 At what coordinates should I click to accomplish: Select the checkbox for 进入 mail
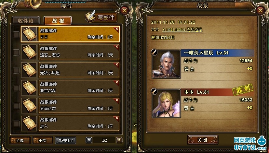(16, 124)
